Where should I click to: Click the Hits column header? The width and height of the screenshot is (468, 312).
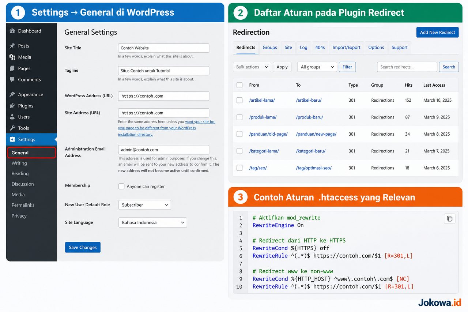coord(409,85)
